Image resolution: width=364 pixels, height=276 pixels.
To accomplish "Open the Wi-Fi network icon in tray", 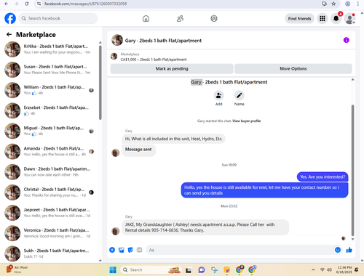I will point(323,269).
